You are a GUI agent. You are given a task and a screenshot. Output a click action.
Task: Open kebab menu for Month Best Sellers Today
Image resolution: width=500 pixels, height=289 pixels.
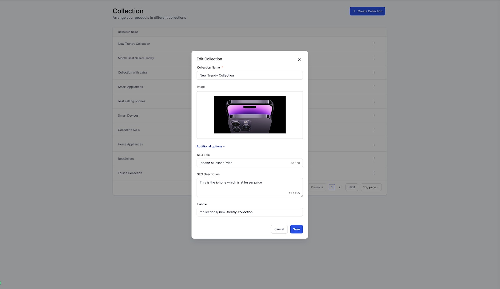point(374,58)
